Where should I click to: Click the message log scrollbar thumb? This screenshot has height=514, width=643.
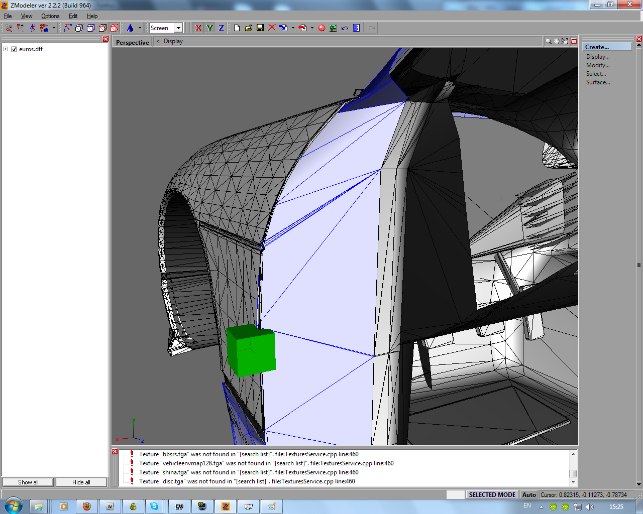[573, 473]
